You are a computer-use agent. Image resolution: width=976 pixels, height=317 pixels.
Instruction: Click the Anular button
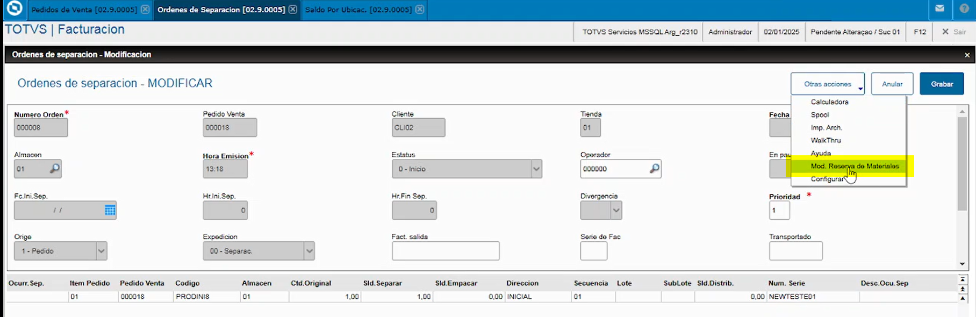[x=892, y=84]
